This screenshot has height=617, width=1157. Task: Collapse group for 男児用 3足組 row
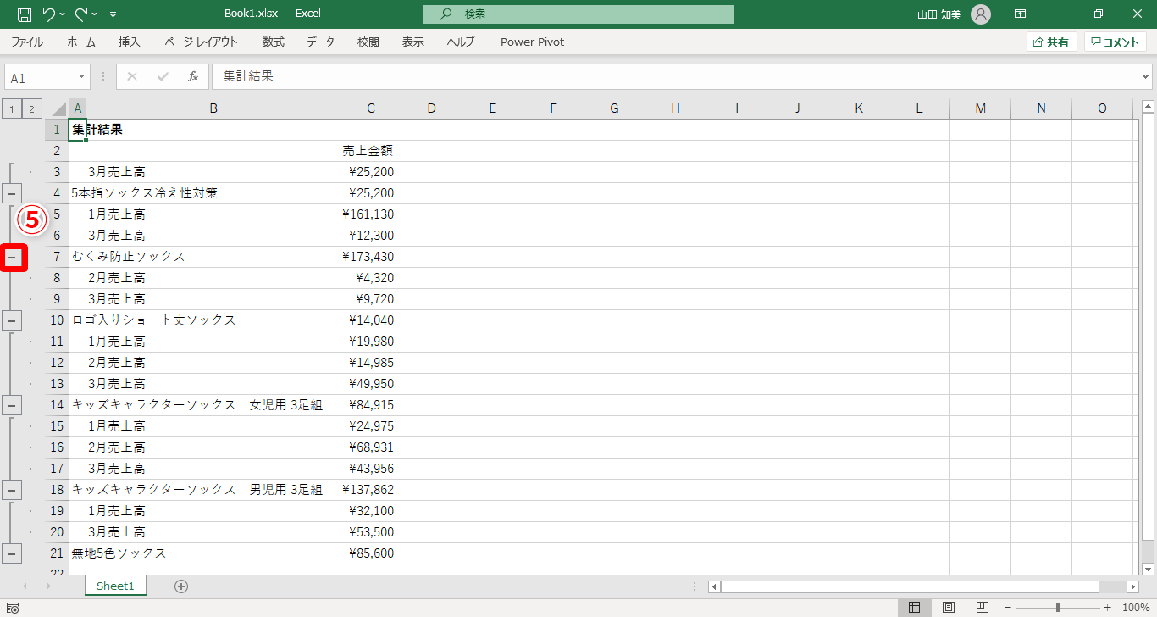point(12,490)
